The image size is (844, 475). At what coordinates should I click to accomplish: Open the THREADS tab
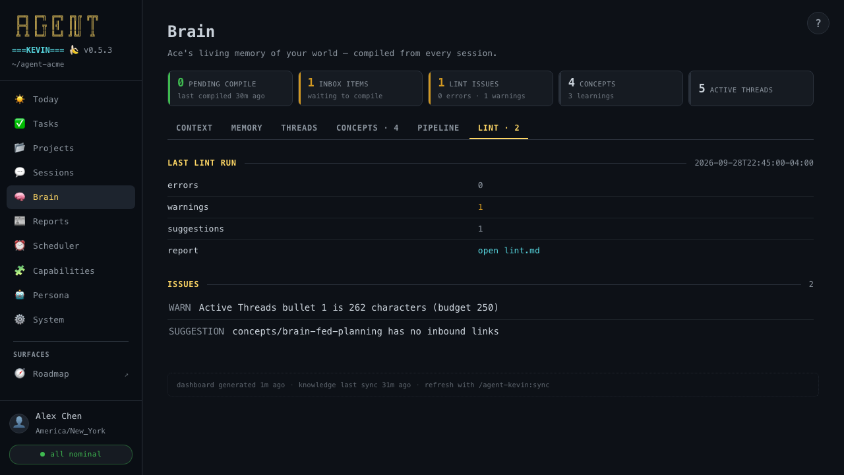pyautogui.click(x=299, y=128)
